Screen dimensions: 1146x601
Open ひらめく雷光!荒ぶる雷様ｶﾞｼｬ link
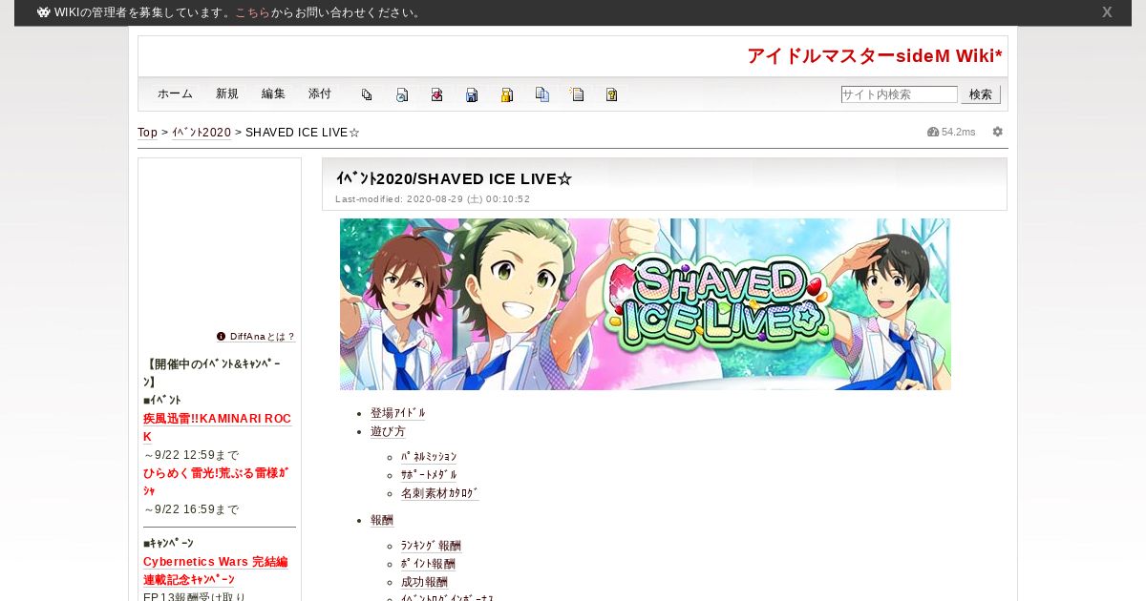tap(216, 482)
